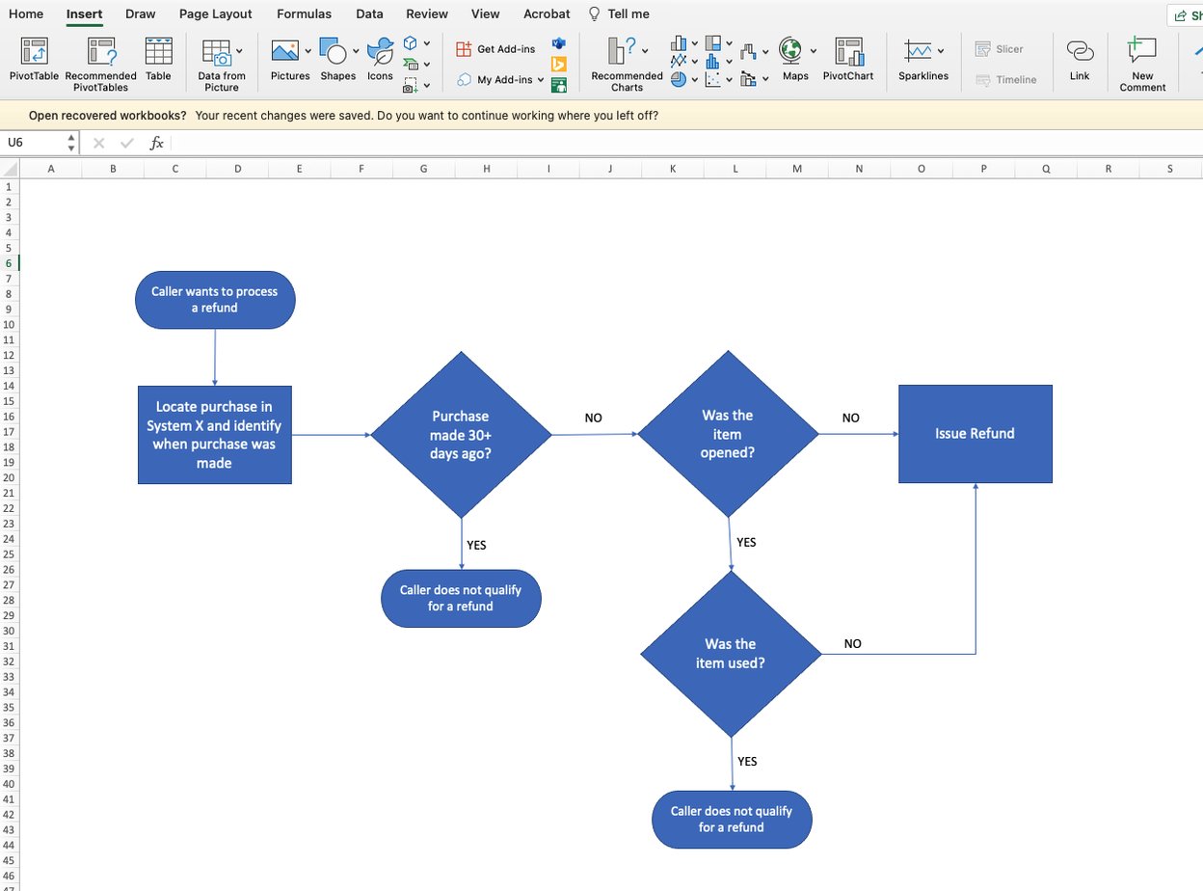This screenshot has height=891, width=1203.
Task: Open the Icons gallery
Action: point(380,60)
